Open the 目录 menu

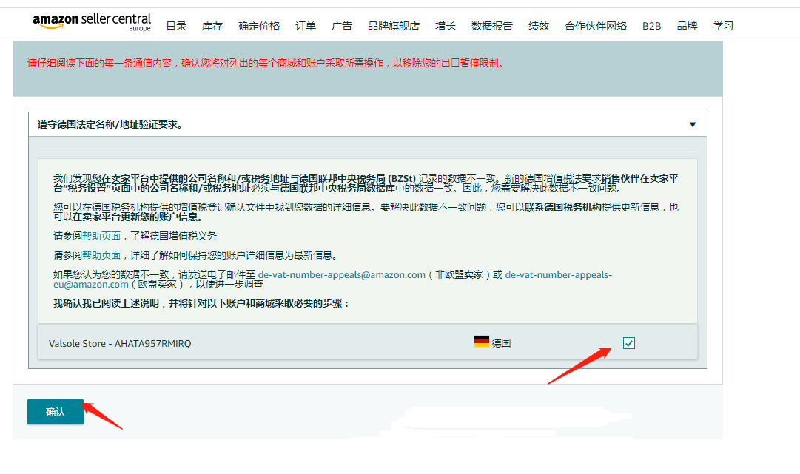(x=177, y=26)
